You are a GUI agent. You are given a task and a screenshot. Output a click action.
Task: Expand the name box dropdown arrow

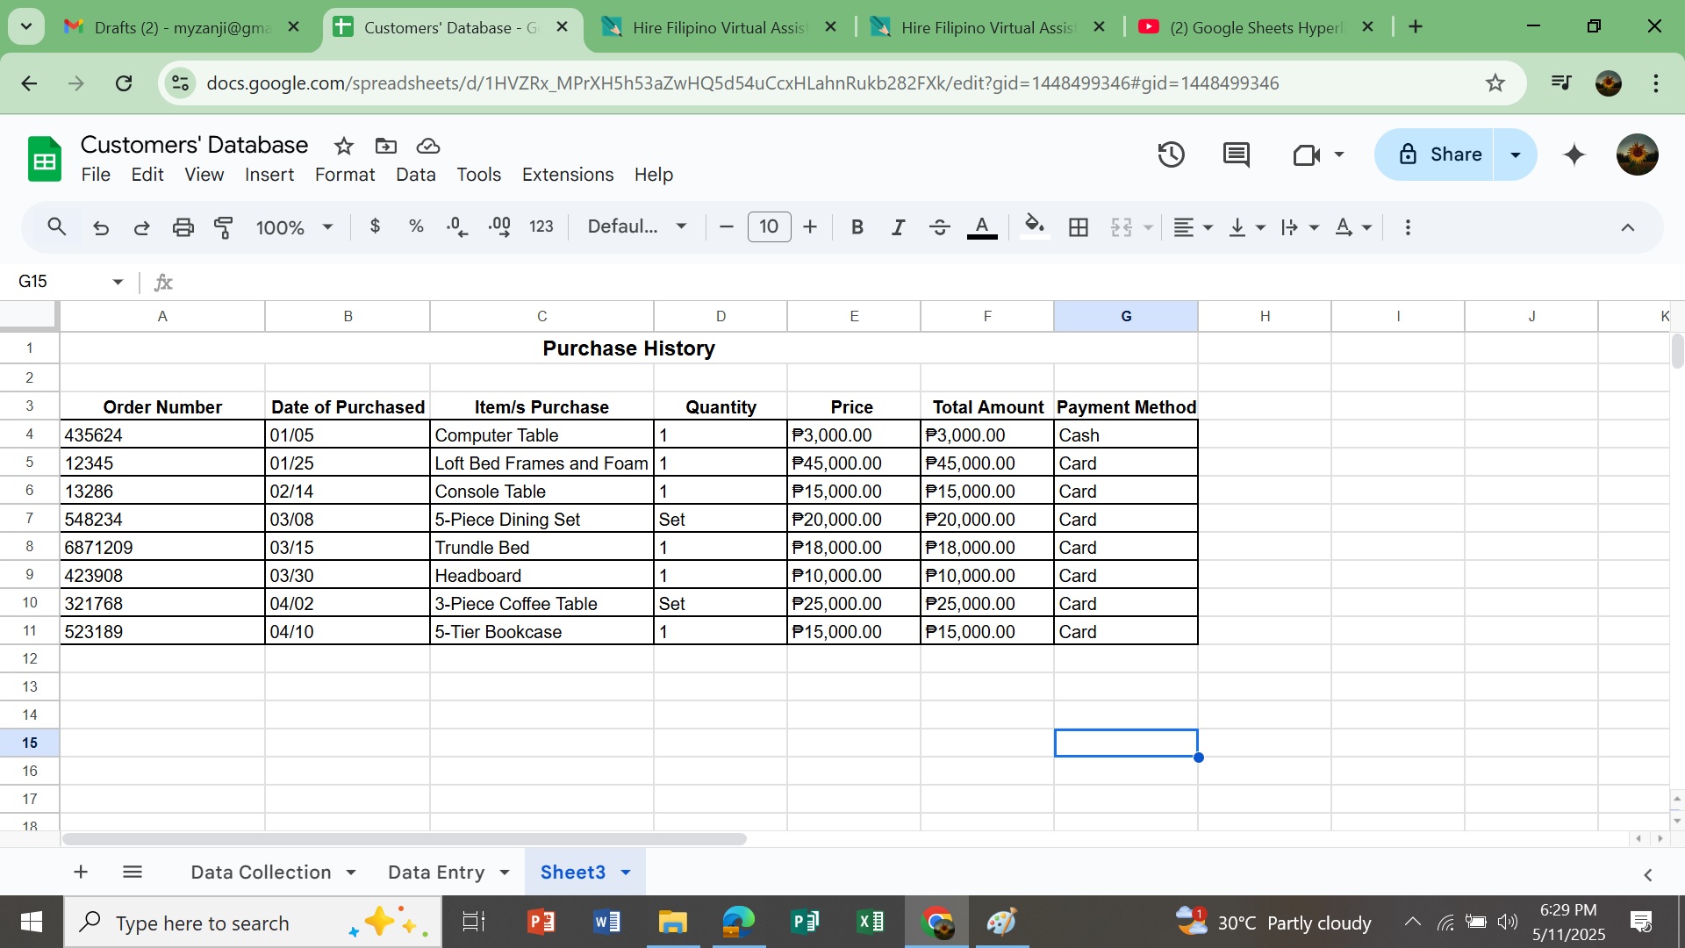pyautogui.click(x=118, y=282)
